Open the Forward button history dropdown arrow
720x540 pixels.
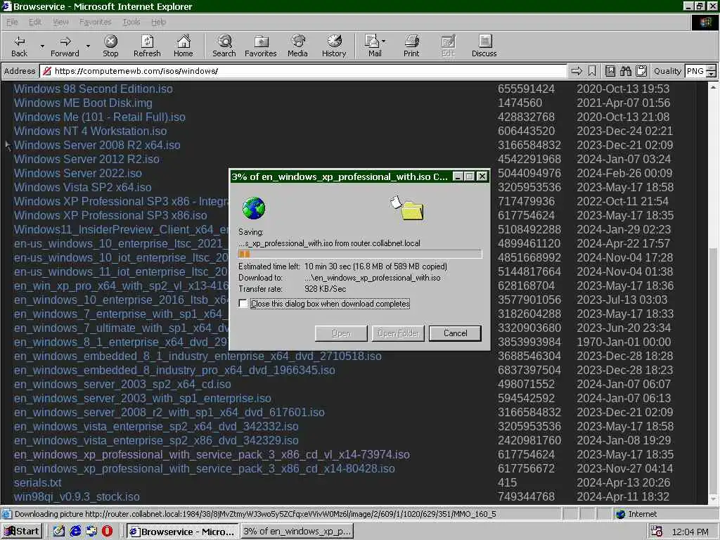click(88, 46)
